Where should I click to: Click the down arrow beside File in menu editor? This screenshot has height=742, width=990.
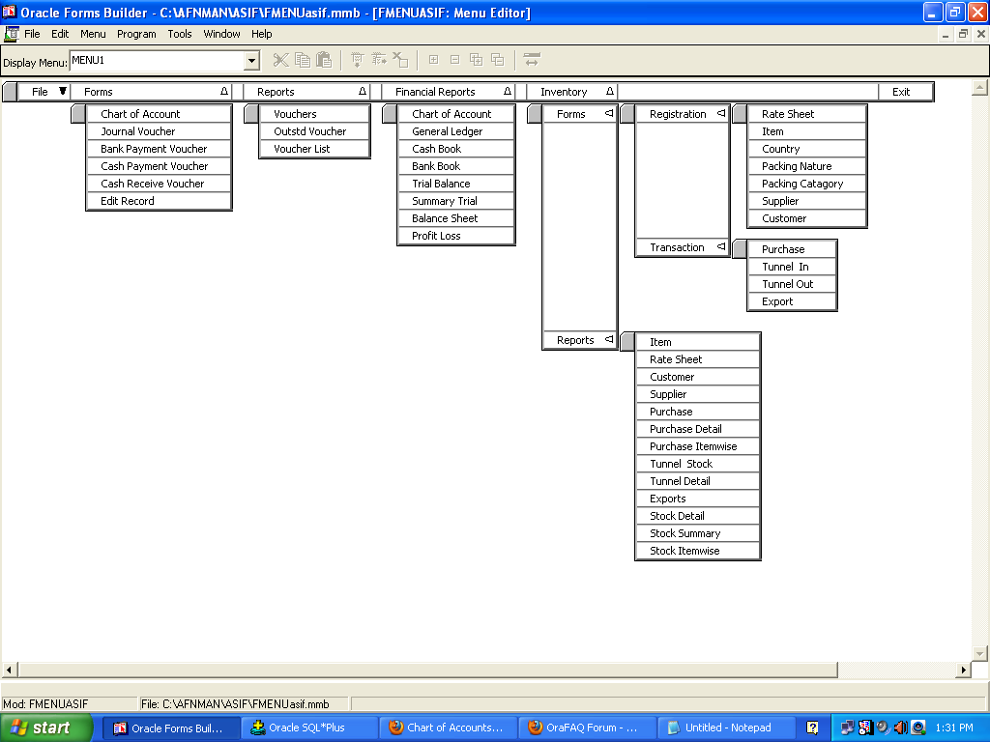(63, 92)
